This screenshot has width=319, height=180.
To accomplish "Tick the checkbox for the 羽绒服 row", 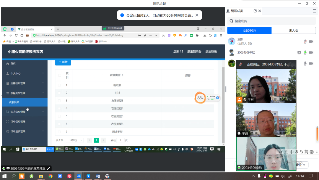I will (x=59, y=85).
